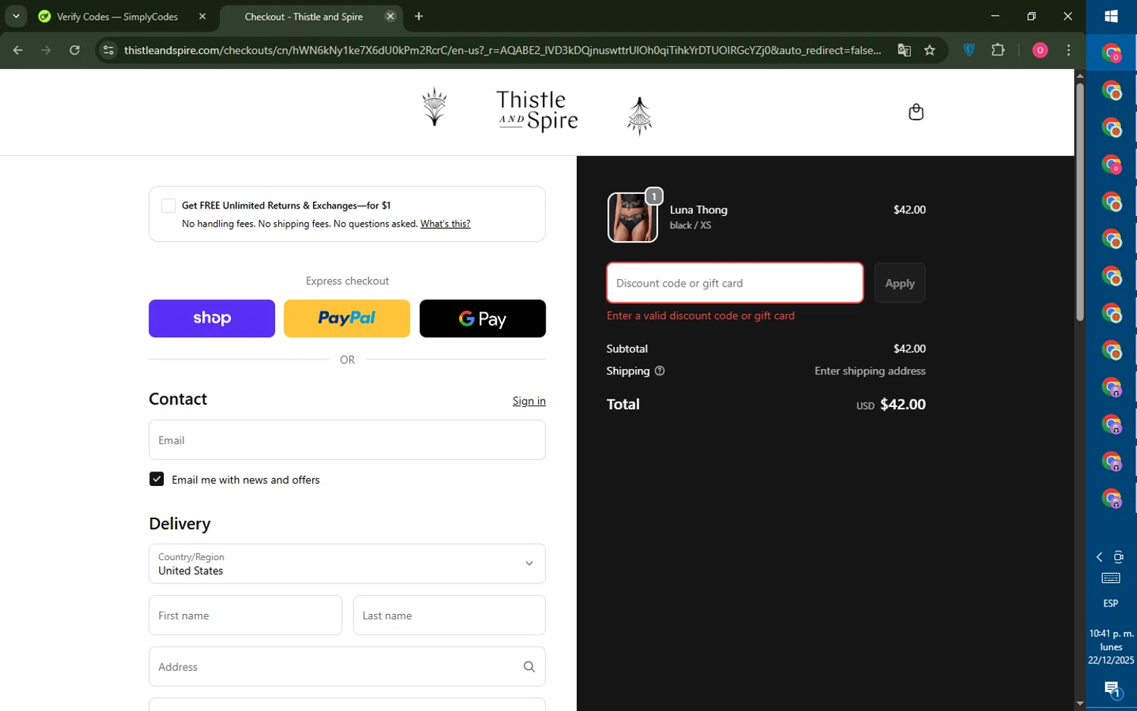Show hidden tray icons chevron
Screen dimensions: 1137x711
(1099, 557)
